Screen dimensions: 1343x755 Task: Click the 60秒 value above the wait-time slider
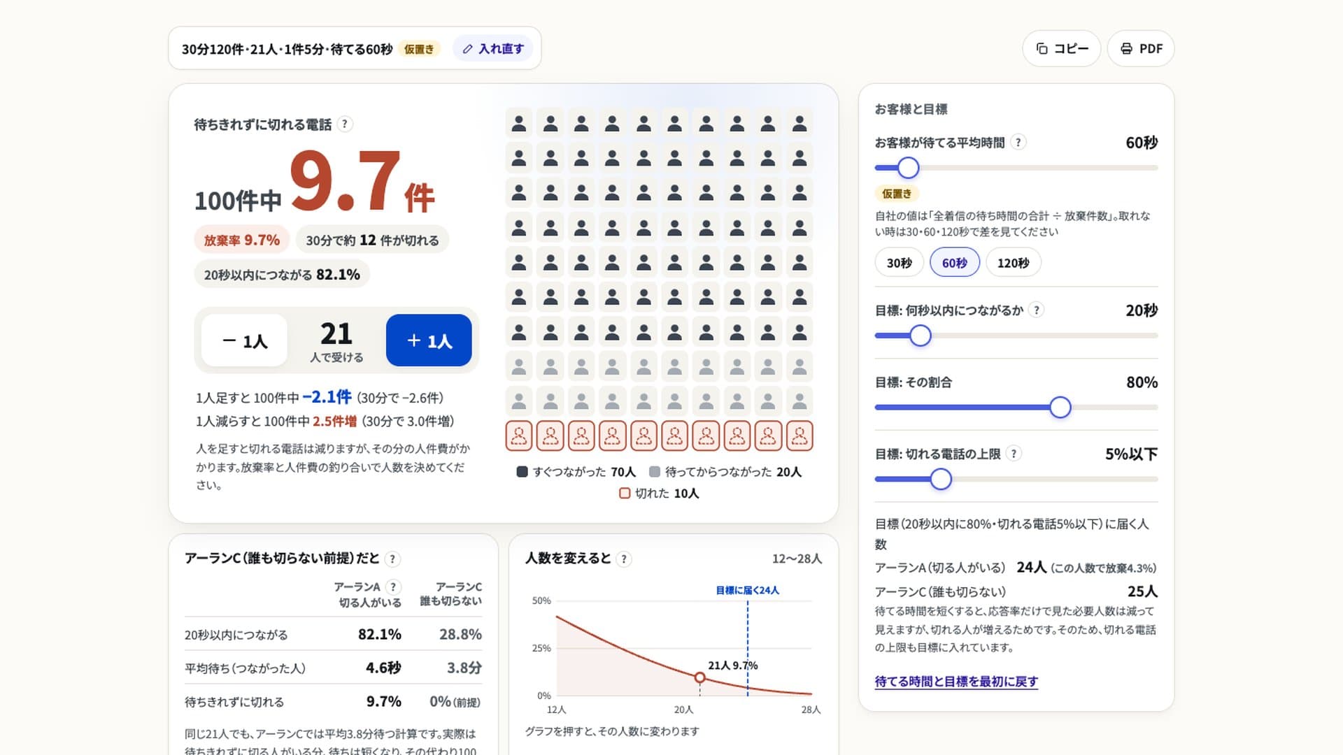(x=1142, y=142)
